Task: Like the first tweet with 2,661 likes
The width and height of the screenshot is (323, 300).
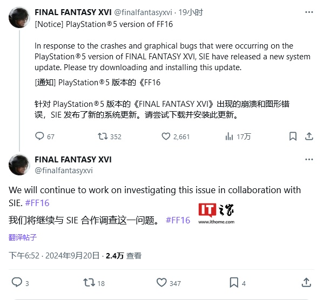Action: (x=176, y=137)
